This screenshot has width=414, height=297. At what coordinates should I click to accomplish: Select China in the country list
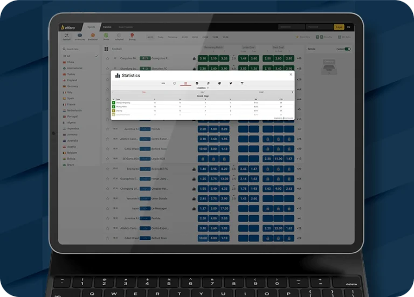70,63
